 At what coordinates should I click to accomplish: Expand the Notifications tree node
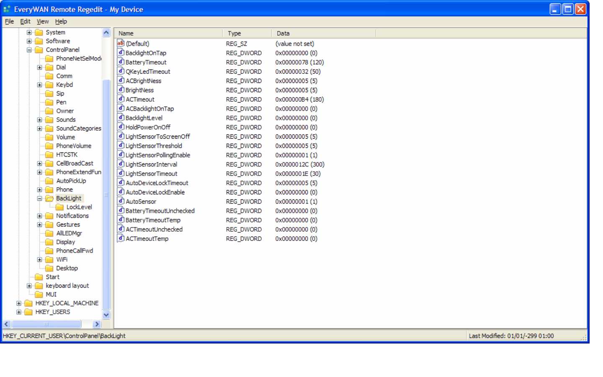click(x=39, y=216)
